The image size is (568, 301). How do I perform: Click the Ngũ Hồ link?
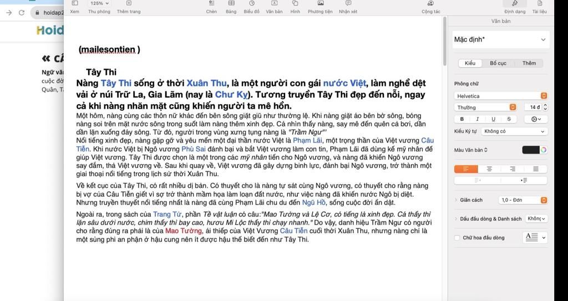coord(314,202)
